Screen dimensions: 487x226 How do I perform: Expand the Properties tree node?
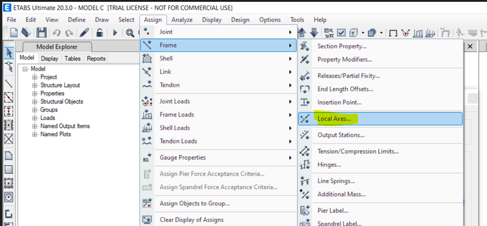(x=35, y=93)
